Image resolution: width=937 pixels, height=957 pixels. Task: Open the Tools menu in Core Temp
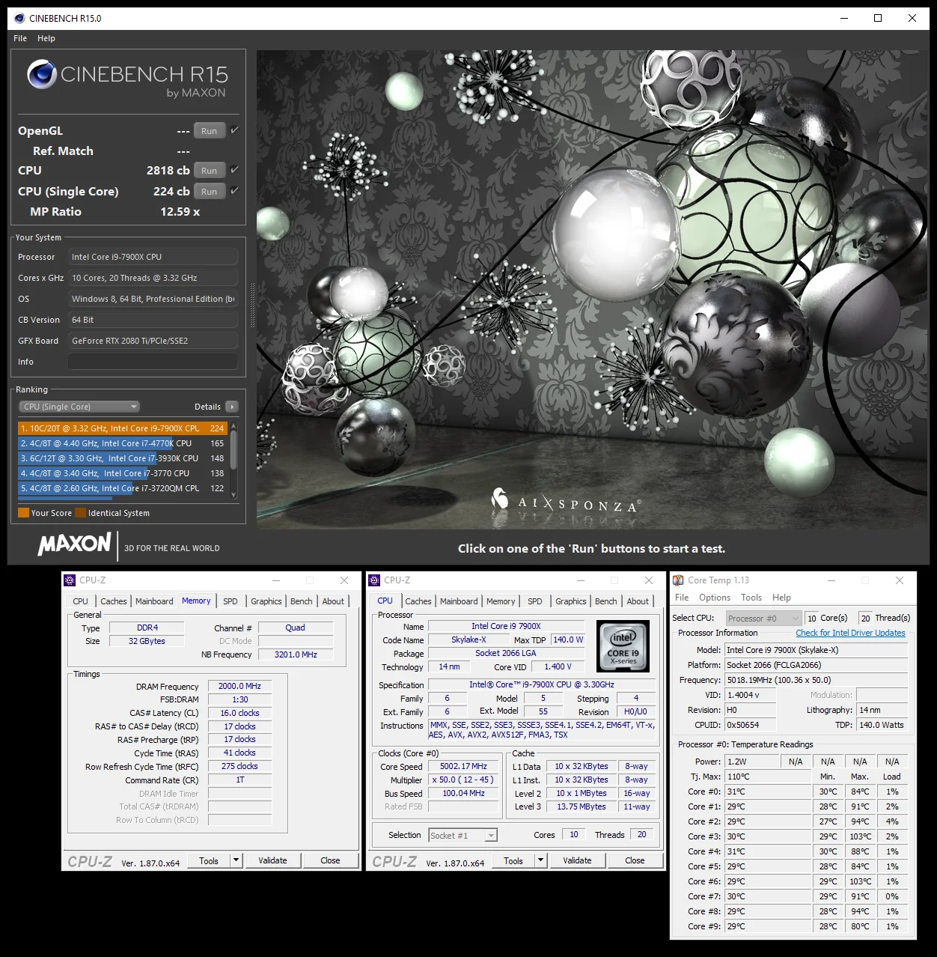point(751,598)
